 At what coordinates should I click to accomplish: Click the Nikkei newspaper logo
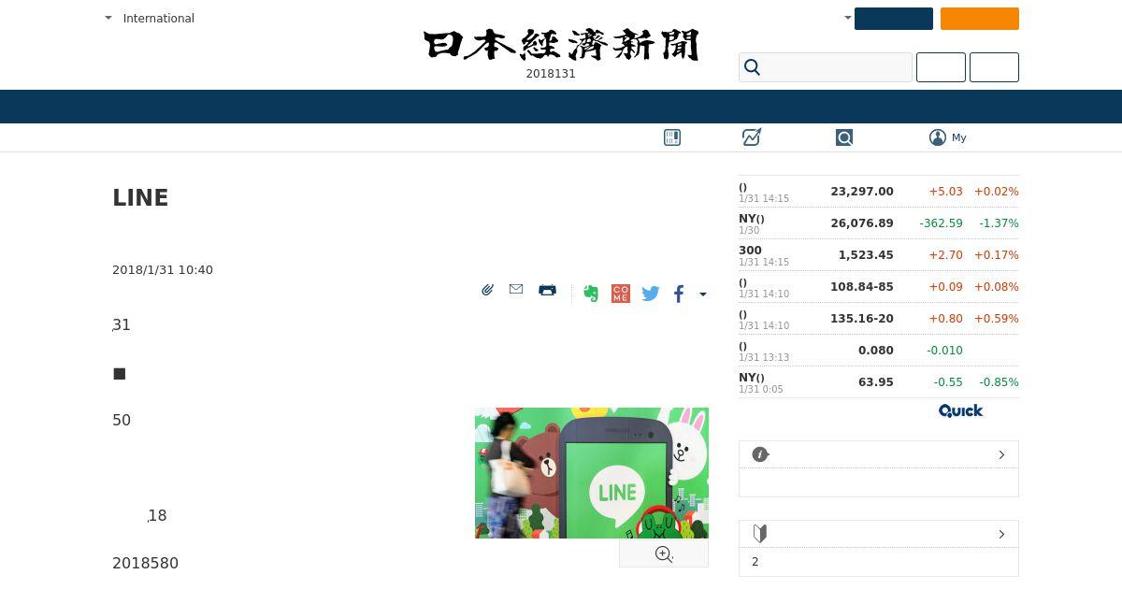561,45
